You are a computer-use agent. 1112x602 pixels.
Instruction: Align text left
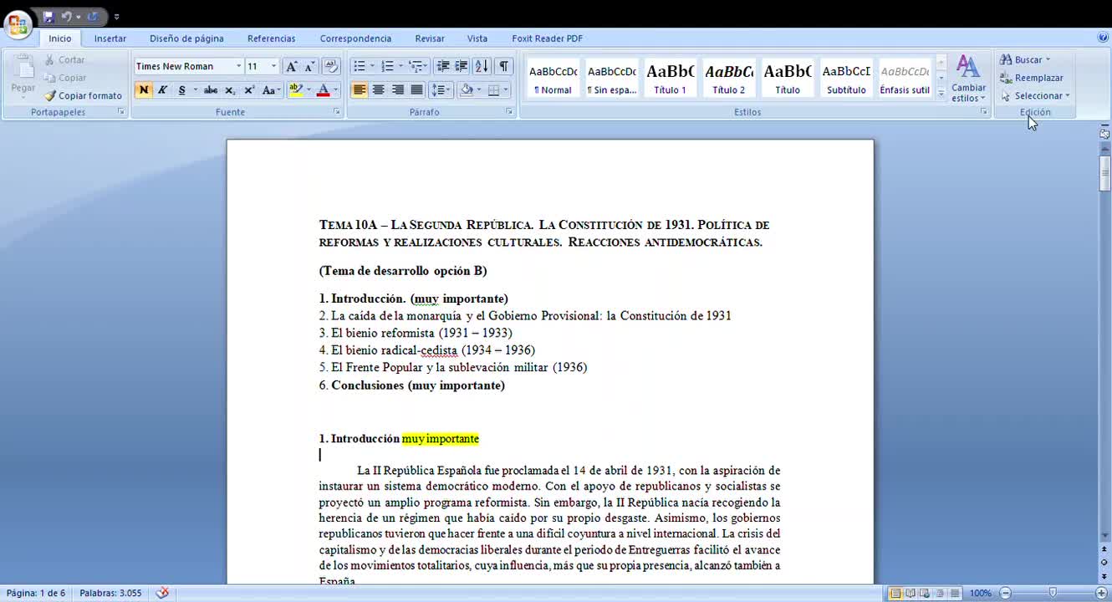pos(360,89)
